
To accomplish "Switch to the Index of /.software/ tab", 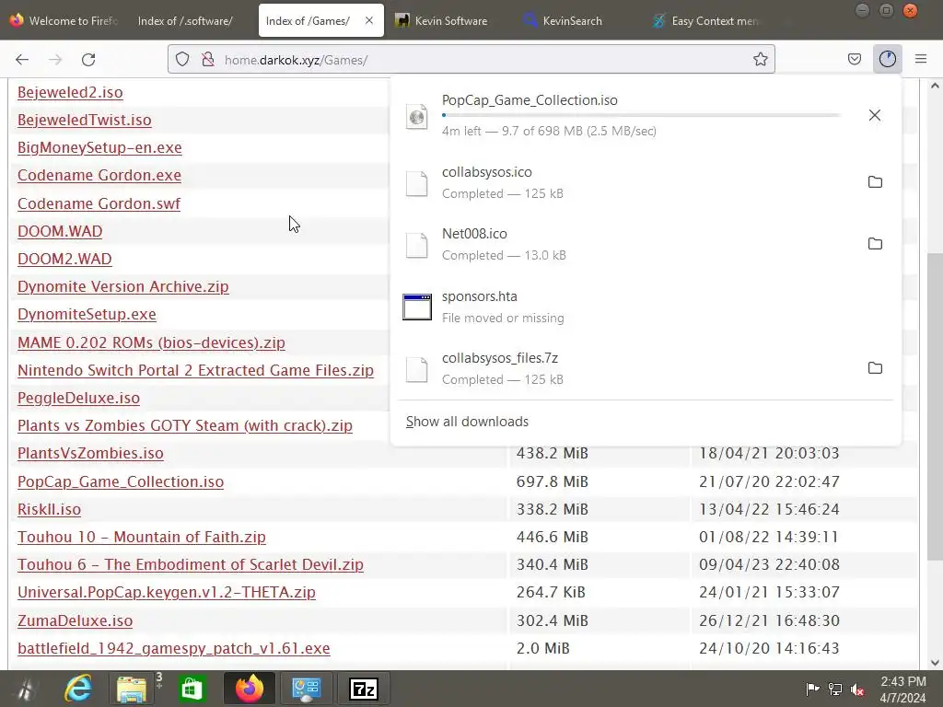I will [x=186, y=21].
